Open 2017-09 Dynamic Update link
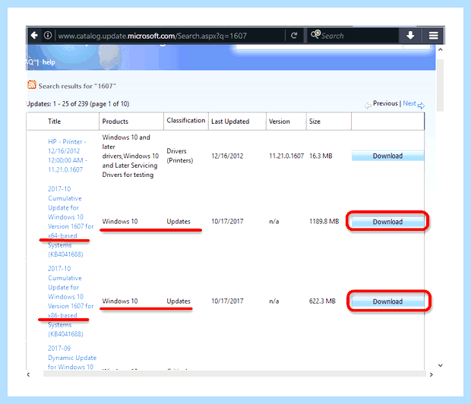This screenshot has width=471, height=404. [72, 358]
